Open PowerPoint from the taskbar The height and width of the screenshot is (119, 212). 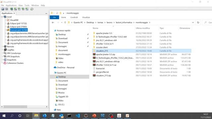[x=94, y=116]
